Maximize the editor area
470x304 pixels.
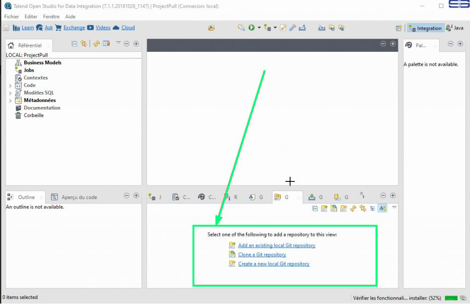(393, 44)
